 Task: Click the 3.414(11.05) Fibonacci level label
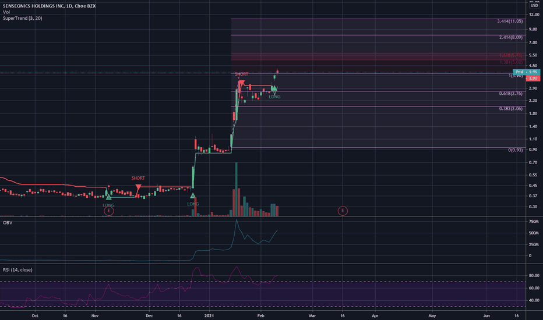[x=510, y=21]
